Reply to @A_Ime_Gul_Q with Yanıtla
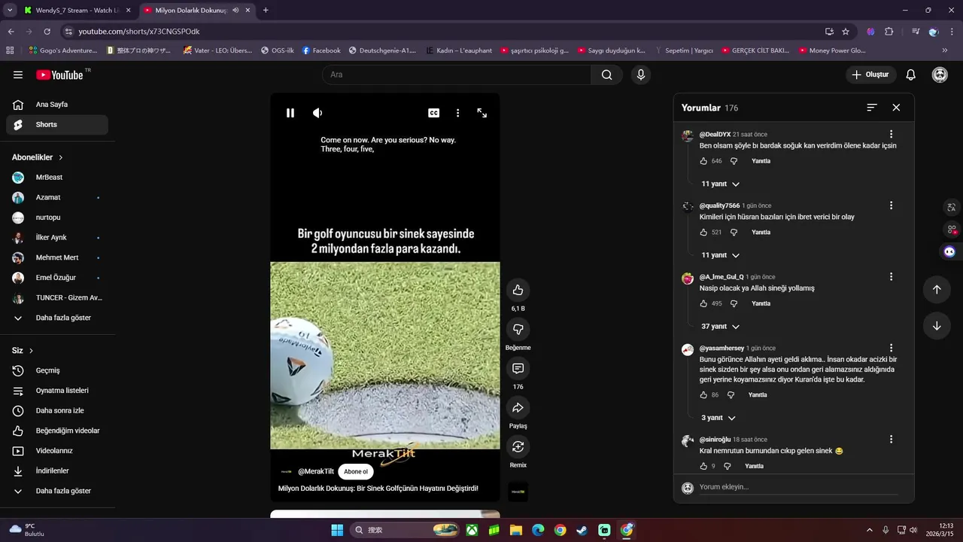Image resolution: width=963 pixels, height=542 pixels. point(761,303)
